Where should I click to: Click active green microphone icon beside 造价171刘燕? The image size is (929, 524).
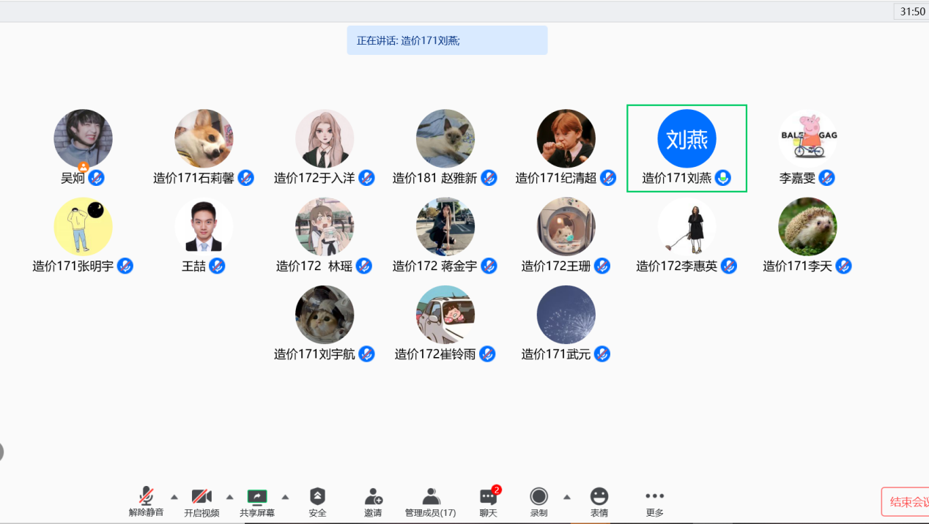click(x=723, y=178)
